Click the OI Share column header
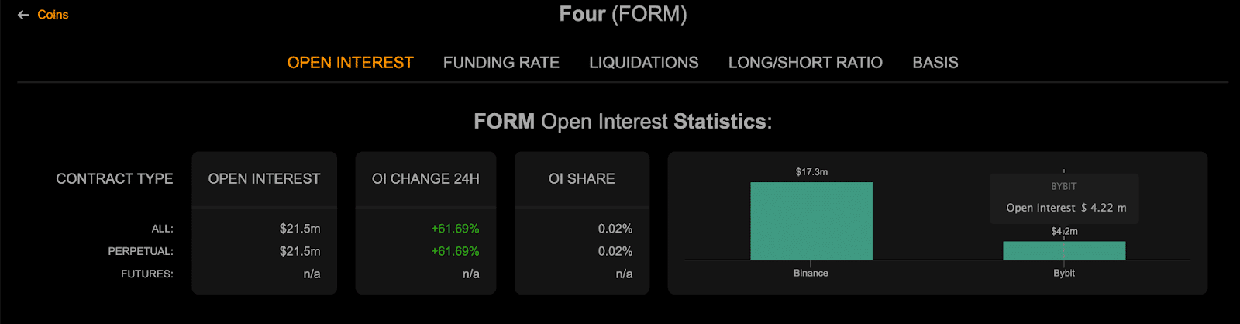Image resolution: width=1240 pixels, height=324 pixels. tap(581, 179)
